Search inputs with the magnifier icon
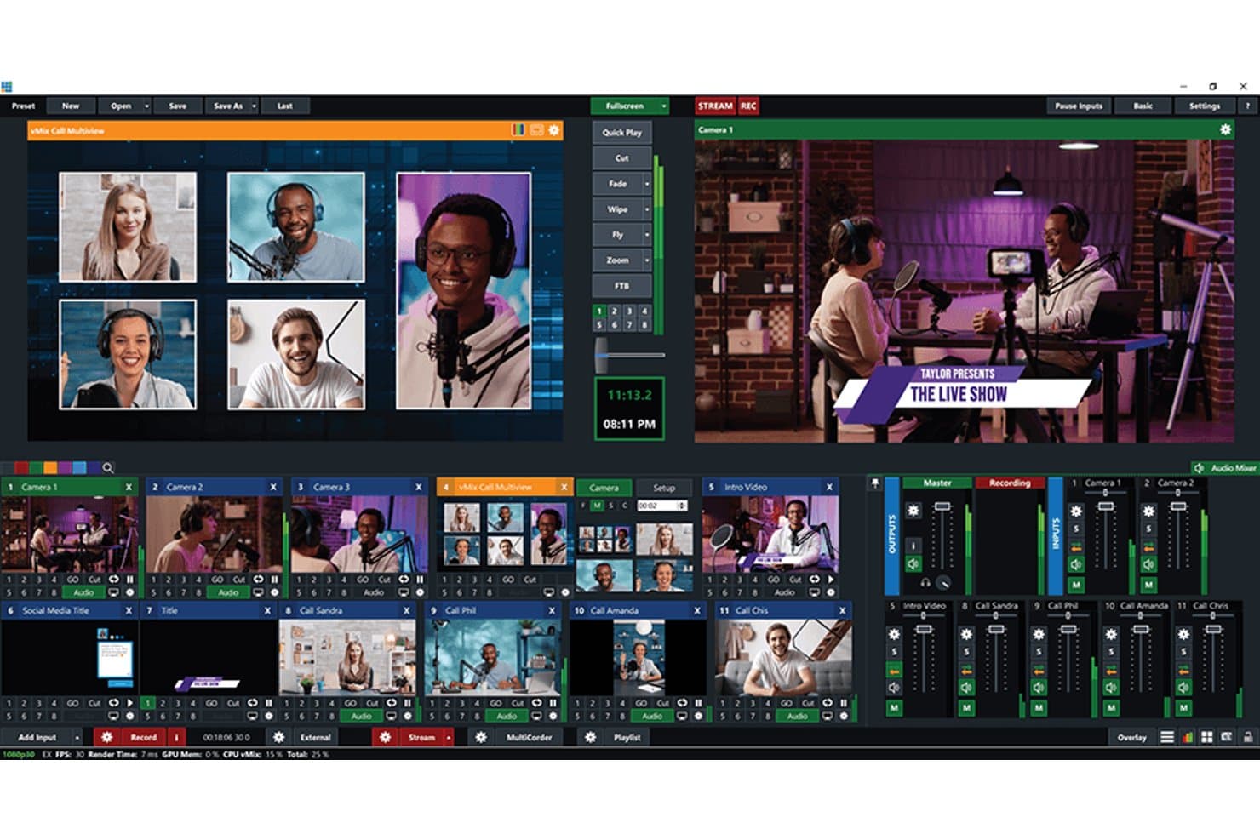1260x840 pixels. click(x=108, y=467)
